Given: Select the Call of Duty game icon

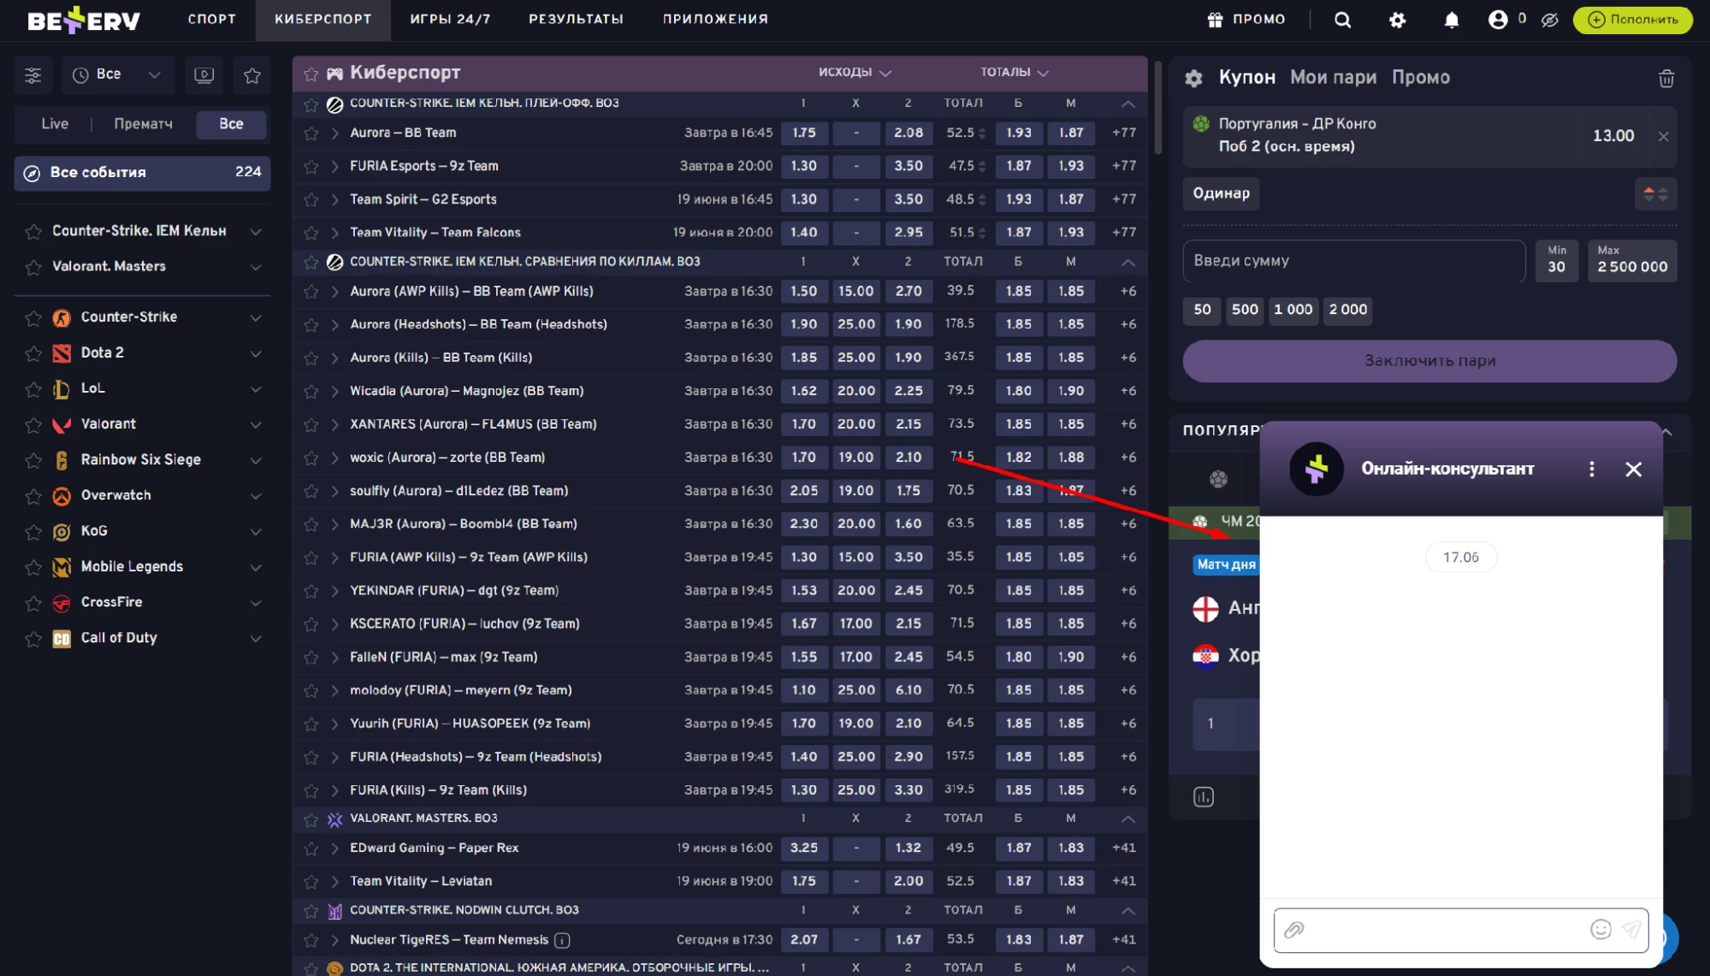Looking at the screenshot, I should click(62, 639).
